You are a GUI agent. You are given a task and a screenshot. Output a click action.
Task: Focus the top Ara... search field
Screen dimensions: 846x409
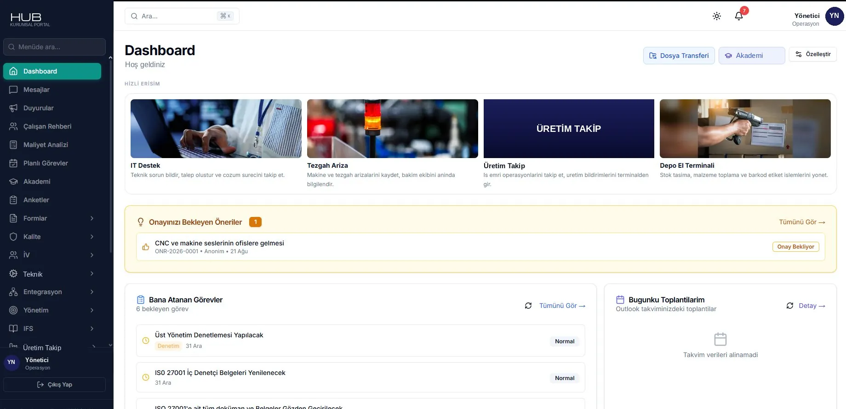pyautogui.click(x=182, y=16)
